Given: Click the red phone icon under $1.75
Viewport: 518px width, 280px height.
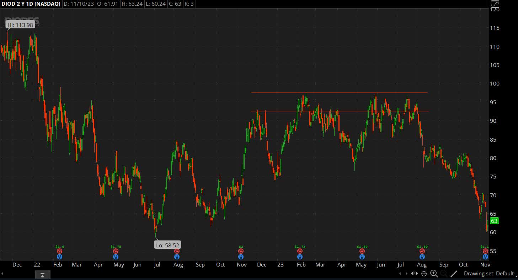Looking at the screenshot, I should (116, 251).
